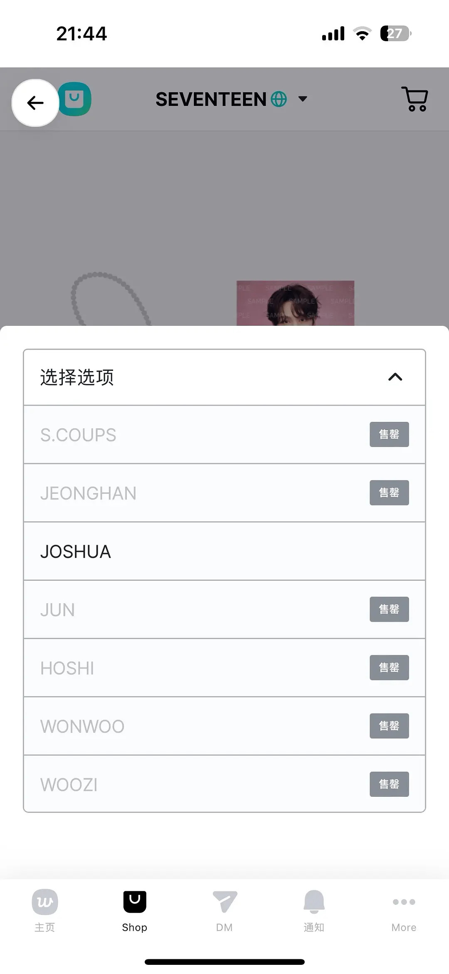The image size is (449, 974).
Task: Choose the HOSHI option row
Action: click(x=224, y=668)
